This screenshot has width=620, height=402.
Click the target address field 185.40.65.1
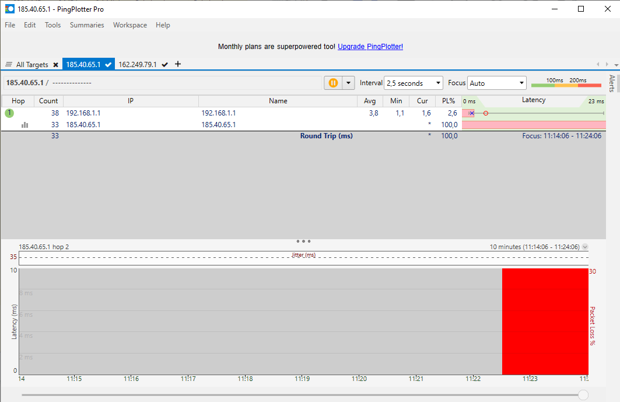point(163,83)
